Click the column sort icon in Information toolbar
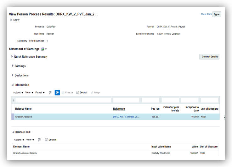Image resolution: width=232 pixels, height=167 pixels. pyautogui.click(x=50, y=93)
